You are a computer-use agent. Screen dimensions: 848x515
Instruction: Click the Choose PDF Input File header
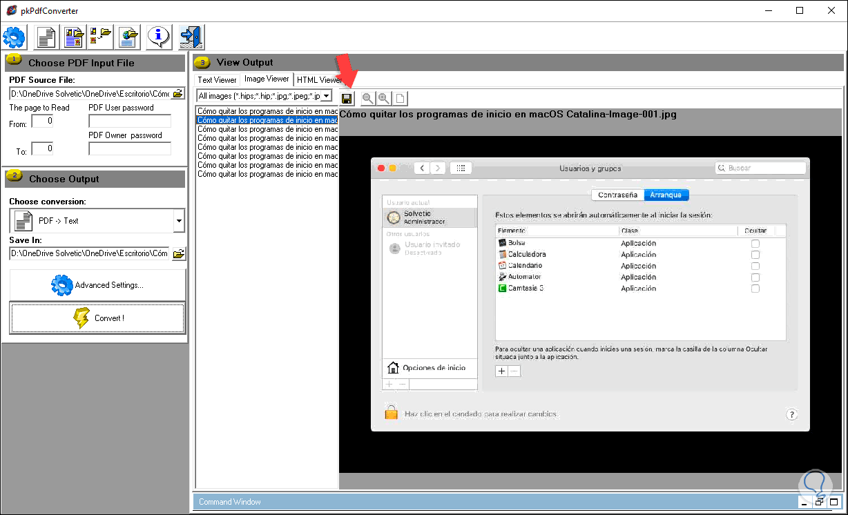click(x=95, y=63)
